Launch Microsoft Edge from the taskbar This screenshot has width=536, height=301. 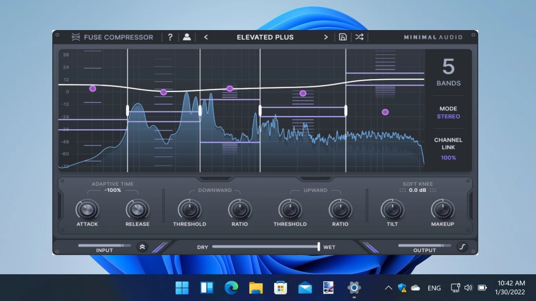pyautogui.click(x=231, y=288)
